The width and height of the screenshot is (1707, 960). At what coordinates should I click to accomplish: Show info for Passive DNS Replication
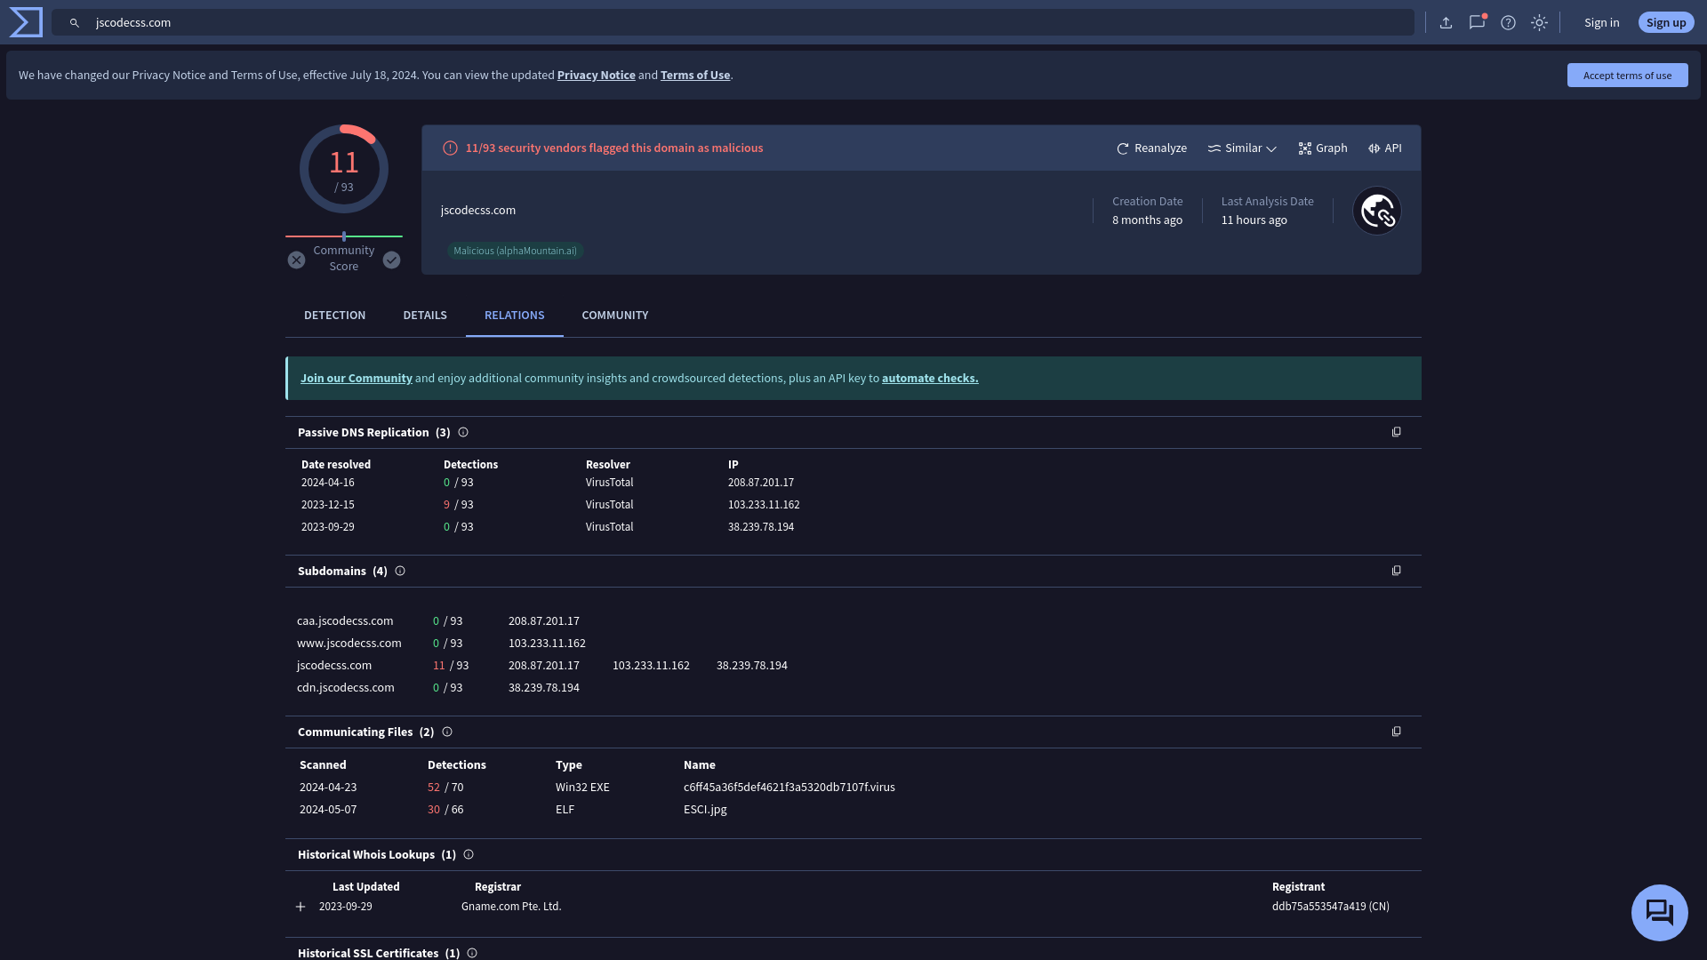coord(463,433)
